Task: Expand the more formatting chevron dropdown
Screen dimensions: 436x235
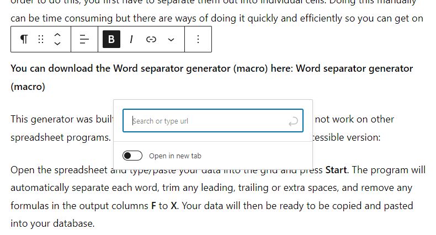Action: click(171, 39)
